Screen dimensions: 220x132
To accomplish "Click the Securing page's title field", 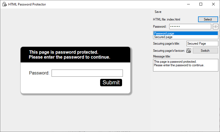I will (x=202, y=44).
